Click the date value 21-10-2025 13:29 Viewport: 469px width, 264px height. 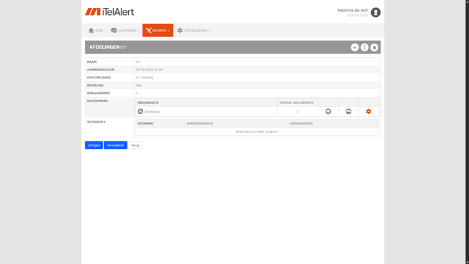149,70
